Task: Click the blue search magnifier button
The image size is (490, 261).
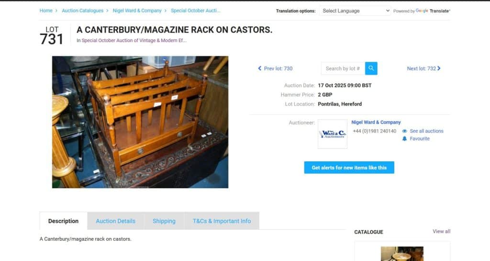Action: [x=371, y=68]
